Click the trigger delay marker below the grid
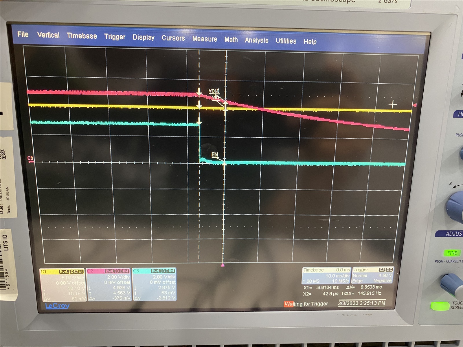This screenshot has height=347, width=463. tap(223, 265)
